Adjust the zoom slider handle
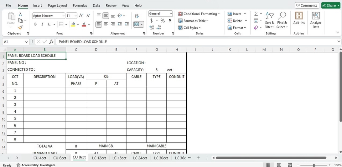Viewport: 342px width, 167px height. tap(314, 165)
